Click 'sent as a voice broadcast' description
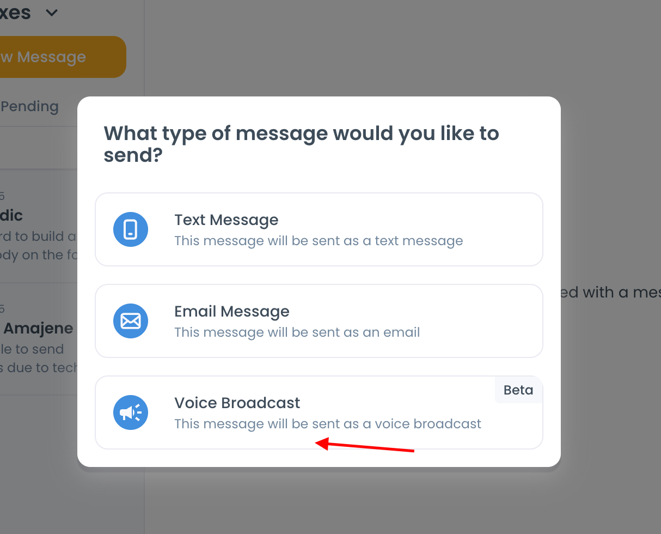661x534 pixels. [328, 424]
